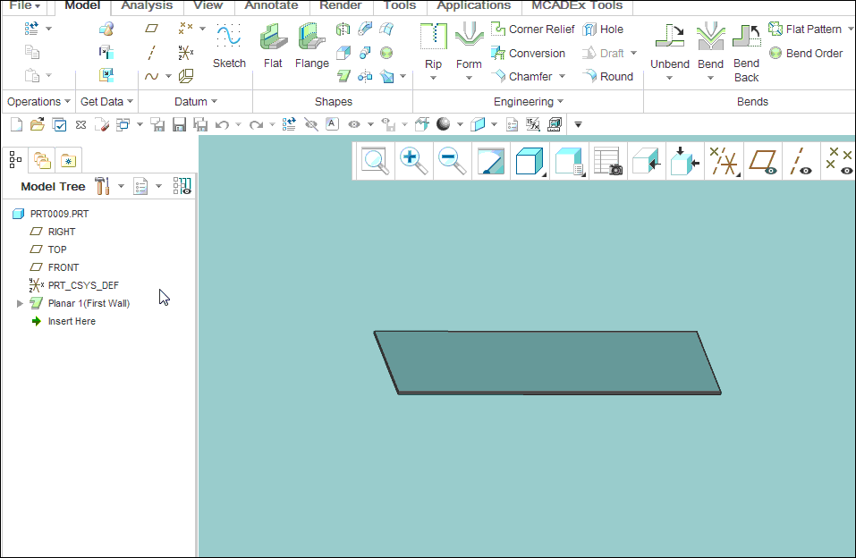Screen dimensions: 856x558
Task: Click the Corner Relief tool
Action: point(532,29)
